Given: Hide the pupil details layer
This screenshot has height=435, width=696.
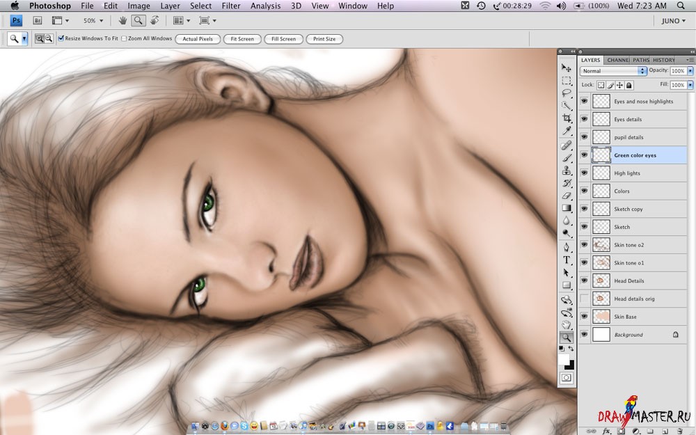Looking at the screenshot, I should (x=584, y=137).
